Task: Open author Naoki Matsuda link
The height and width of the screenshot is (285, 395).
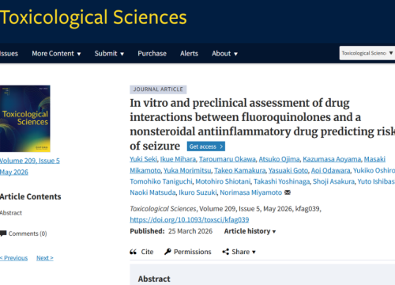Action: (152, 192)
